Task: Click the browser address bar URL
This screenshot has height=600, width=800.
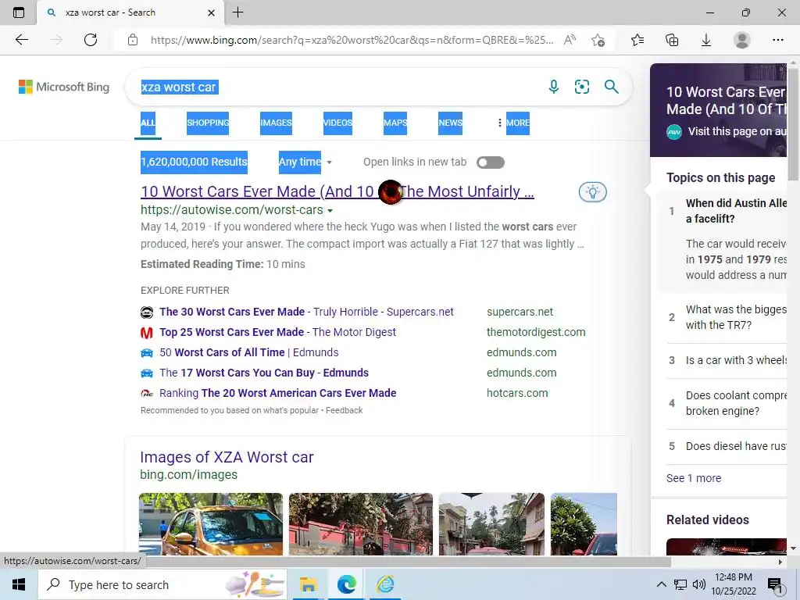Action: click(352, 40)
